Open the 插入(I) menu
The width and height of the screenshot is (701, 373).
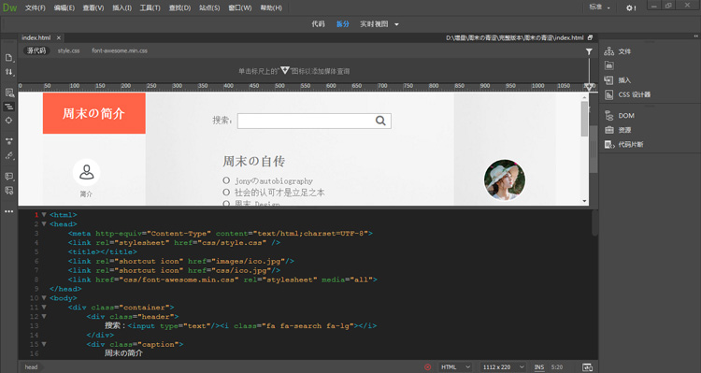pyautogui.click(x=122, y=7)
